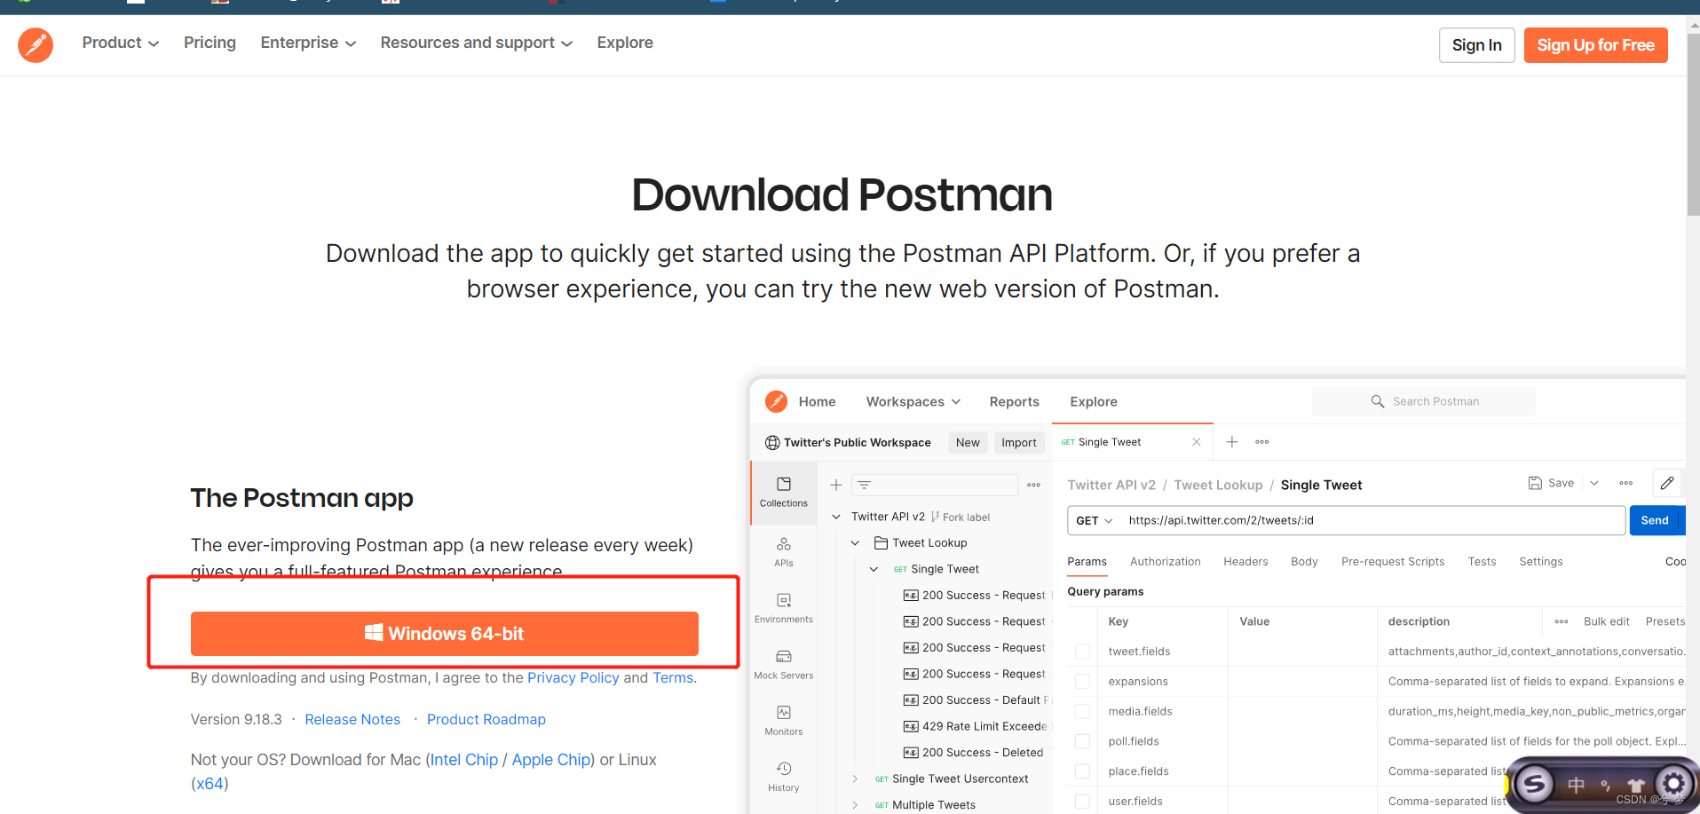Download Linux x64 version
This screenshot has height=814, width=1700.
(210, 784)
